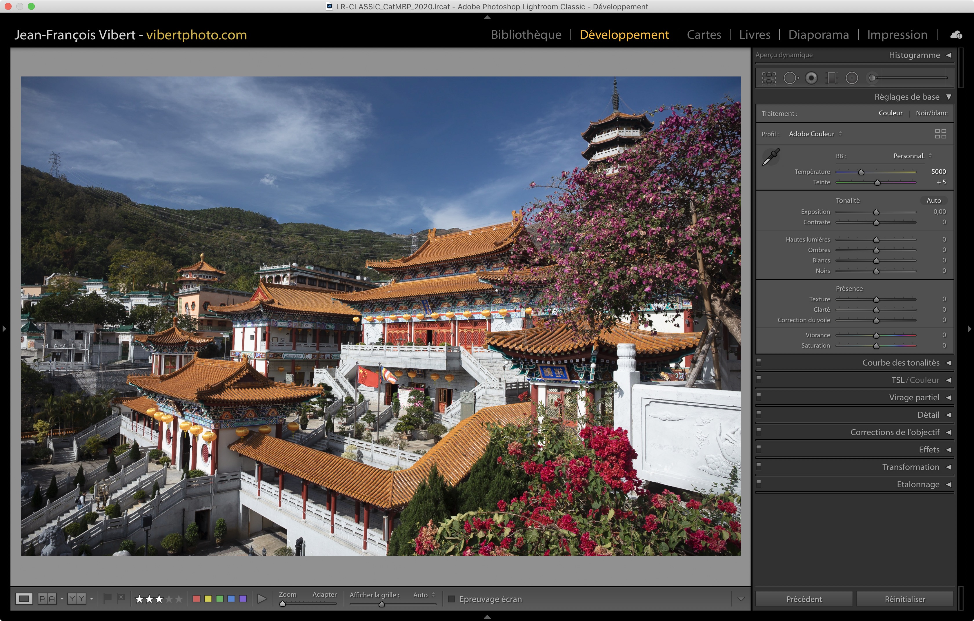
Task: Pick the white balance eyedropper
Action: pyautogui.click(x=771, y=157)
